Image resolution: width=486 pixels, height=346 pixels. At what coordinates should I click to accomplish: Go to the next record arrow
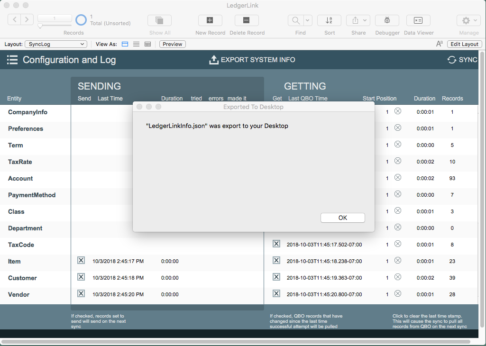27,20
